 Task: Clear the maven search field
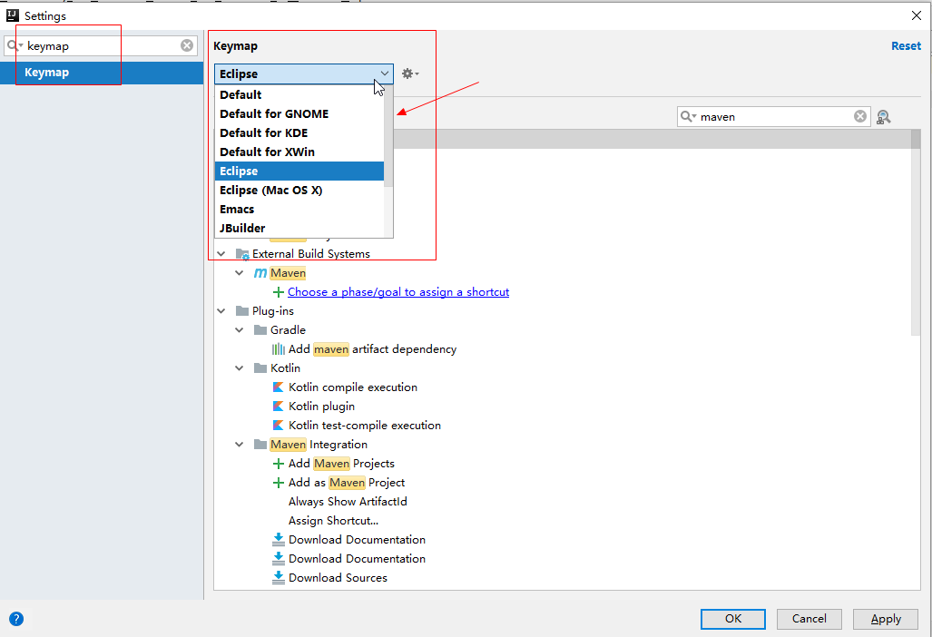tap(859, 116)
